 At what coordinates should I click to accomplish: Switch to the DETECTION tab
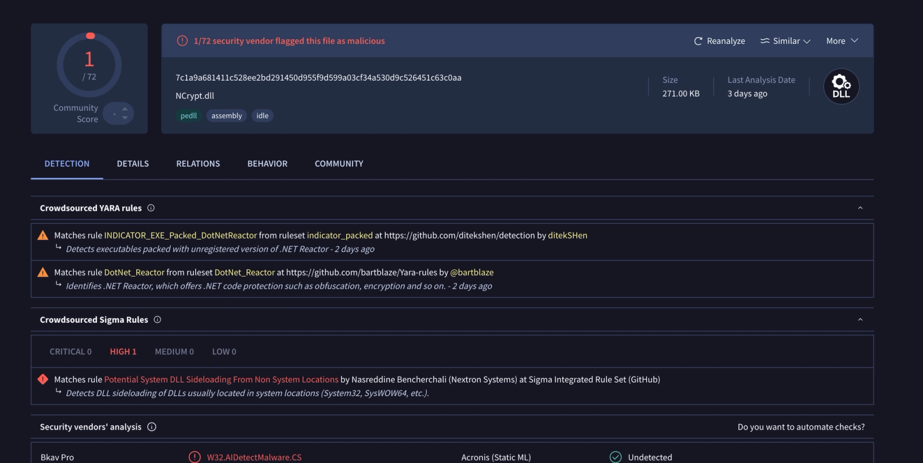(x=67, y=164)
